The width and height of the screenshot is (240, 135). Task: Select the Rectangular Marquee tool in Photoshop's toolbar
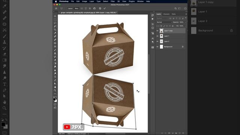[x=55, y=19]
